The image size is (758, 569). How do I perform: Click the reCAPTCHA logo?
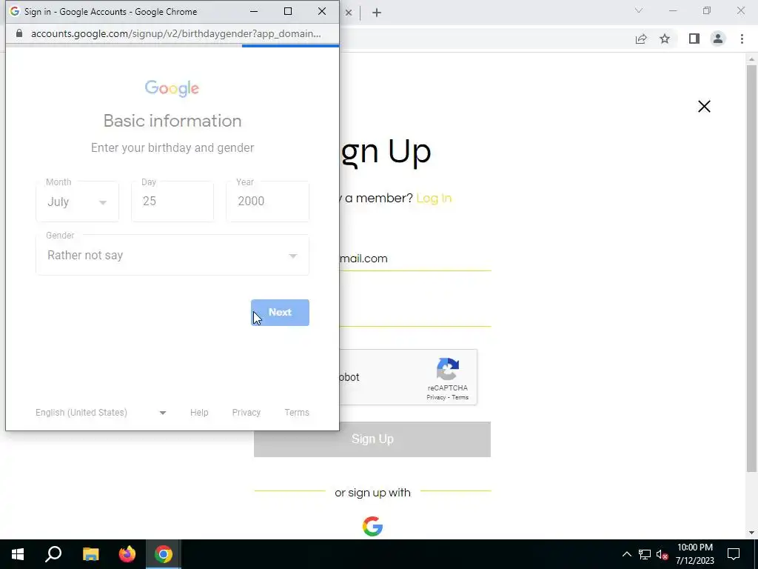click(448, 370)
